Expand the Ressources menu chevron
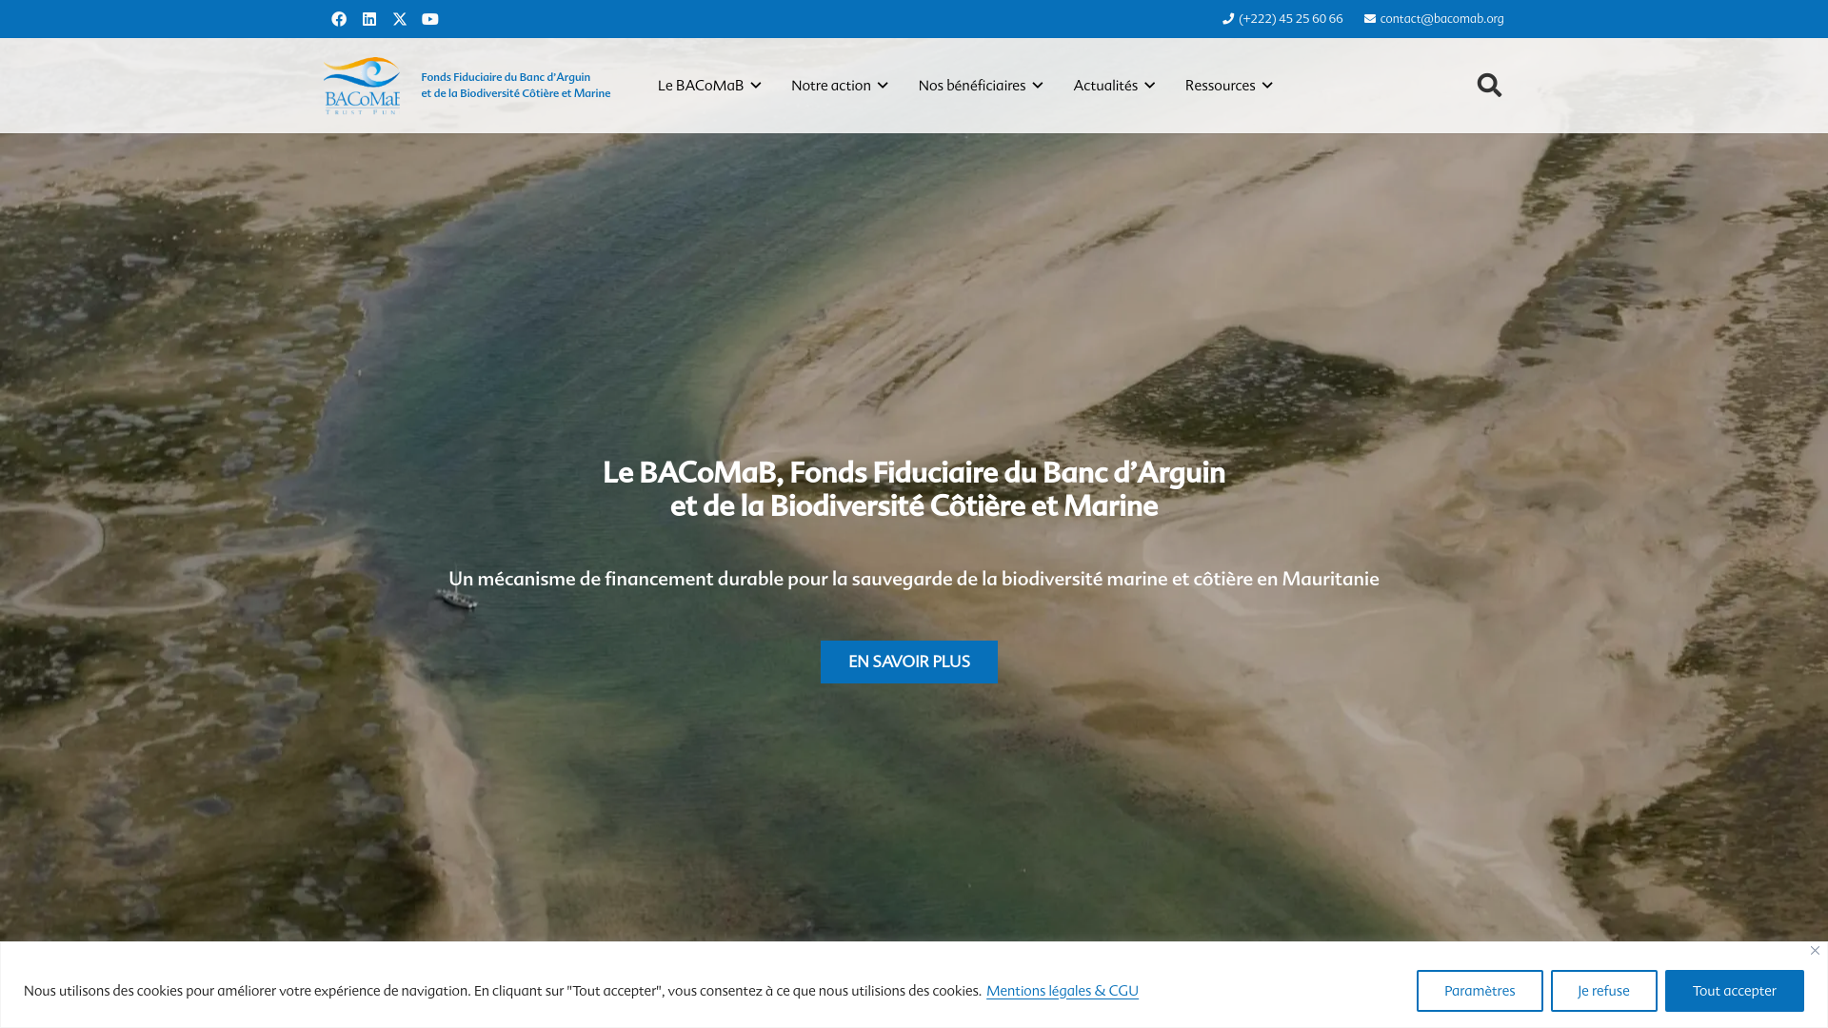The width and height of the screenshot is (1828, 1028). [1267, 86]
